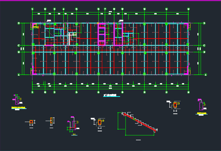This screenshot has height=151, width=221.
Task: Click axis bubble A right of plan
Action: 205,75
